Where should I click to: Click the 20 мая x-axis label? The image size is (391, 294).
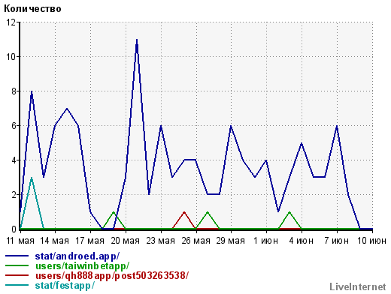click(x=125, y=241)
